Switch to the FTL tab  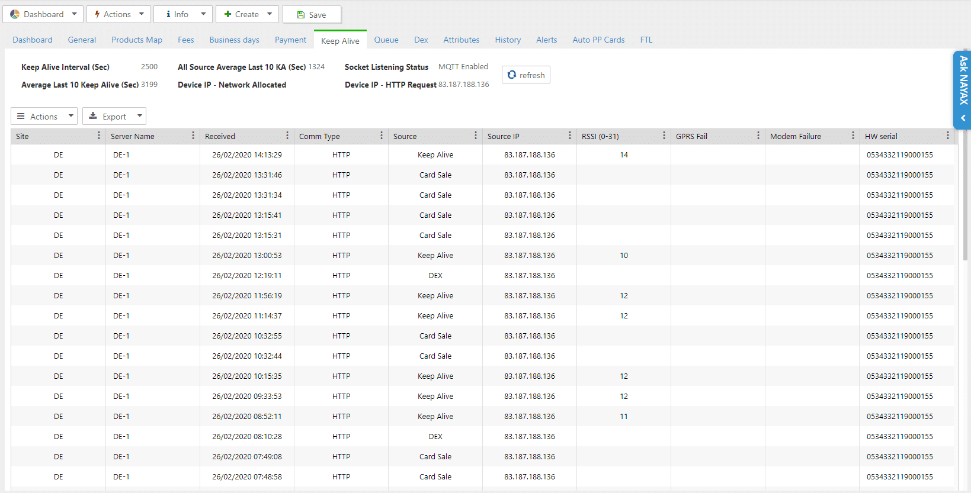(x=646, y=40)
